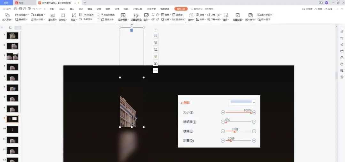Open the Effects (效果) dropdown
The width and height of the screenshot is (345, 162).
166,15
